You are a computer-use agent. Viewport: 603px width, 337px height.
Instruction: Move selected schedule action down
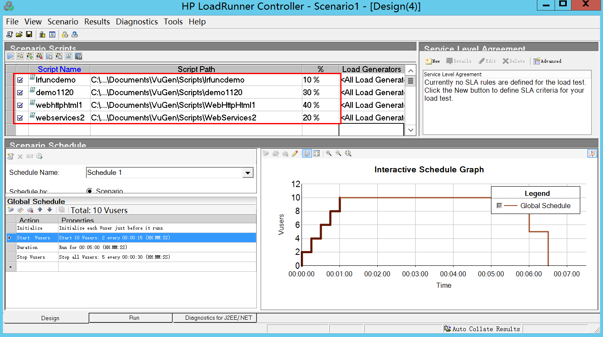(49, 210)
